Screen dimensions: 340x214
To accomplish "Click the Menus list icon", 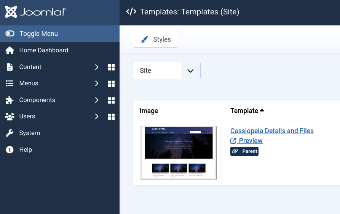I will tap(10, 83).
